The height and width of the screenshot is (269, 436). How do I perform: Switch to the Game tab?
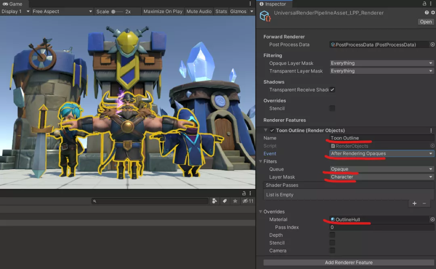pyautogui.click(x=12, y=4)
